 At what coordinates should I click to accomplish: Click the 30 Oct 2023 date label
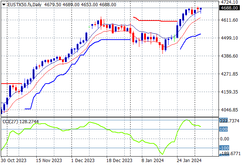tap(13, 161)
